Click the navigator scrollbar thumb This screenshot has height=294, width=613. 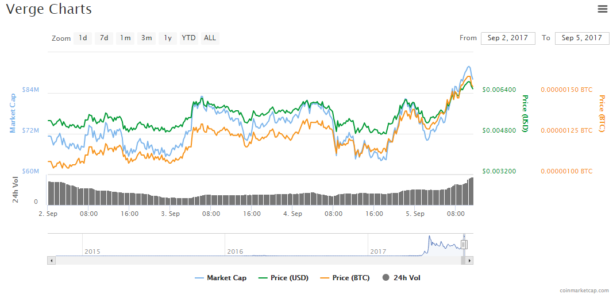(463, 260)
